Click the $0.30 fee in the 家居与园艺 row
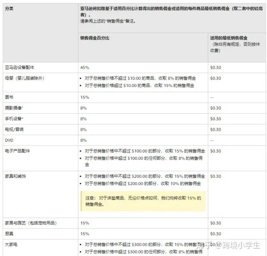The width and height of the screenshot is (267, 256). tap(215, 223)
